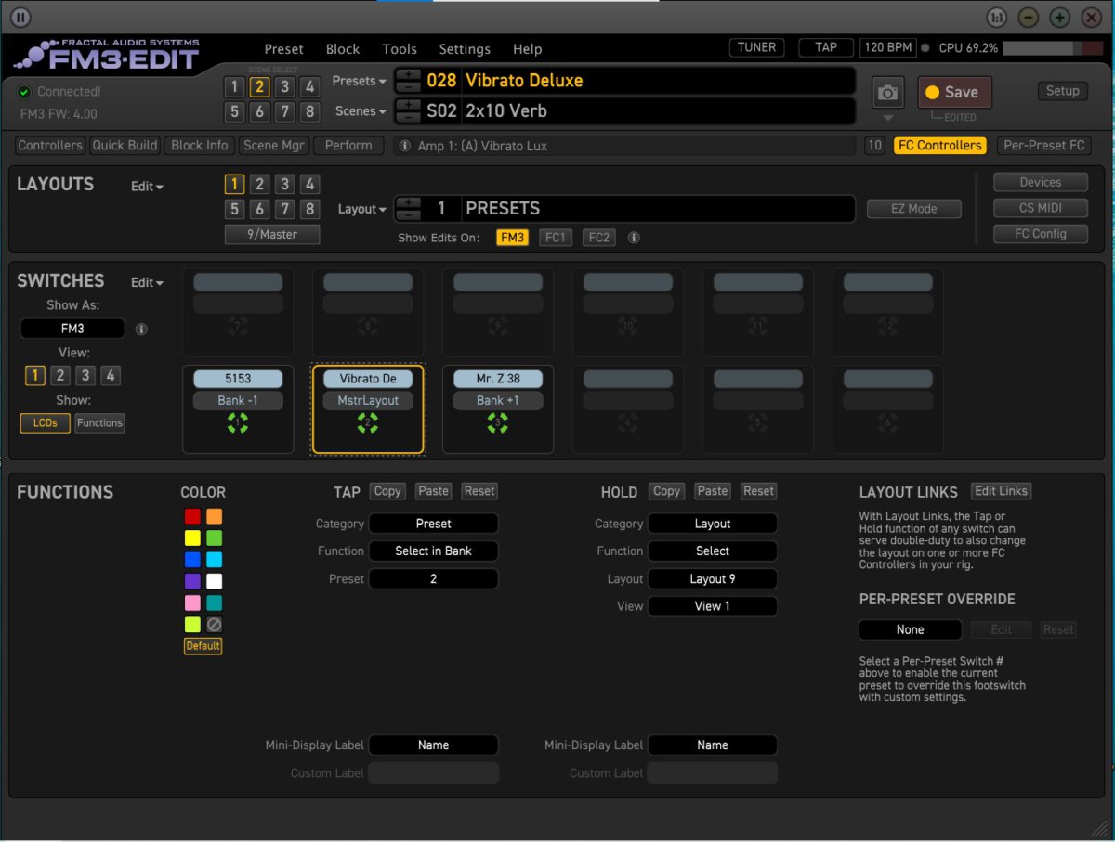Open the Show As FM3 dropdown
This screenshot has width=1115, height=842.
pos(72,329)
